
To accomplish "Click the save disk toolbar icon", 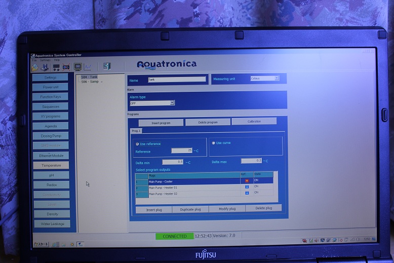I will (x=45, y=67).
